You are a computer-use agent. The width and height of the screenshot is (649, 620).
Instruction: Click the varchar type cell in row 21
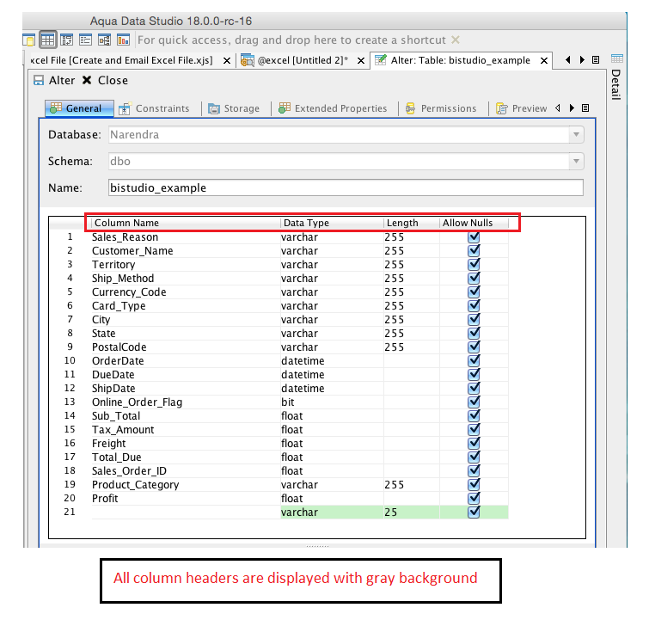point(332,512)
